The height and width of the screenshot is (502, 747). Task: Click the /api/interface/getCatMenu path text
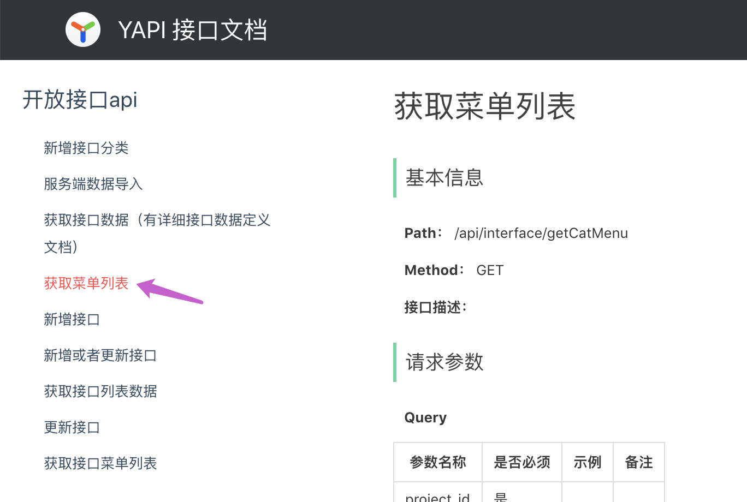click(541, 233)
